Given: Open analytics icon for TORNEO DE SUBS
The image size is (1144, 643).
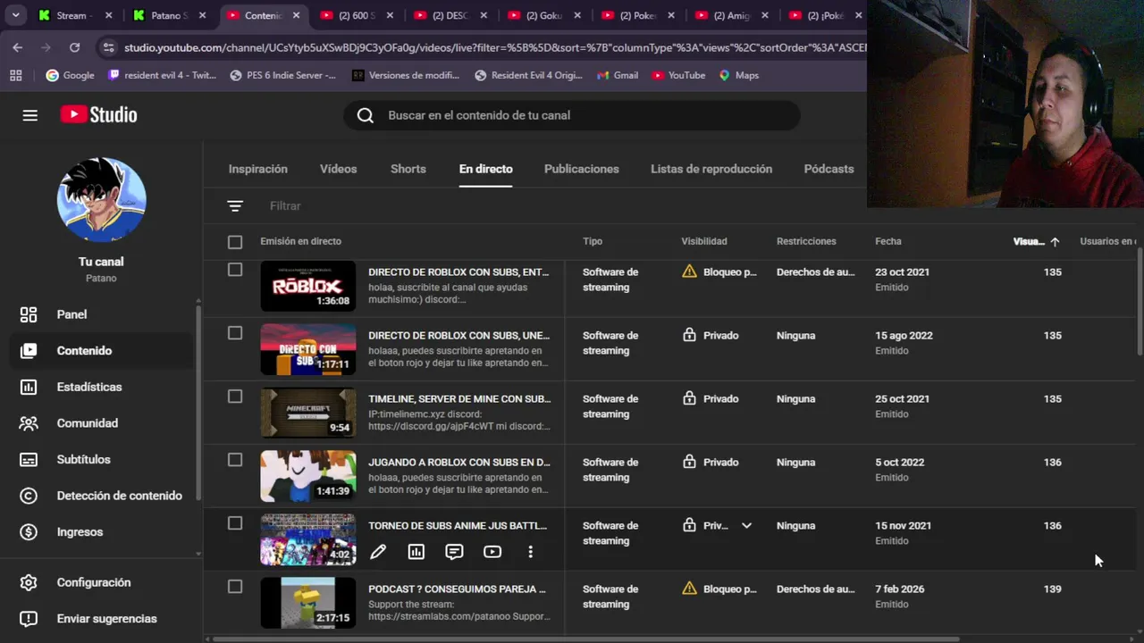Looking at the screenshot, I should [416, 552].
